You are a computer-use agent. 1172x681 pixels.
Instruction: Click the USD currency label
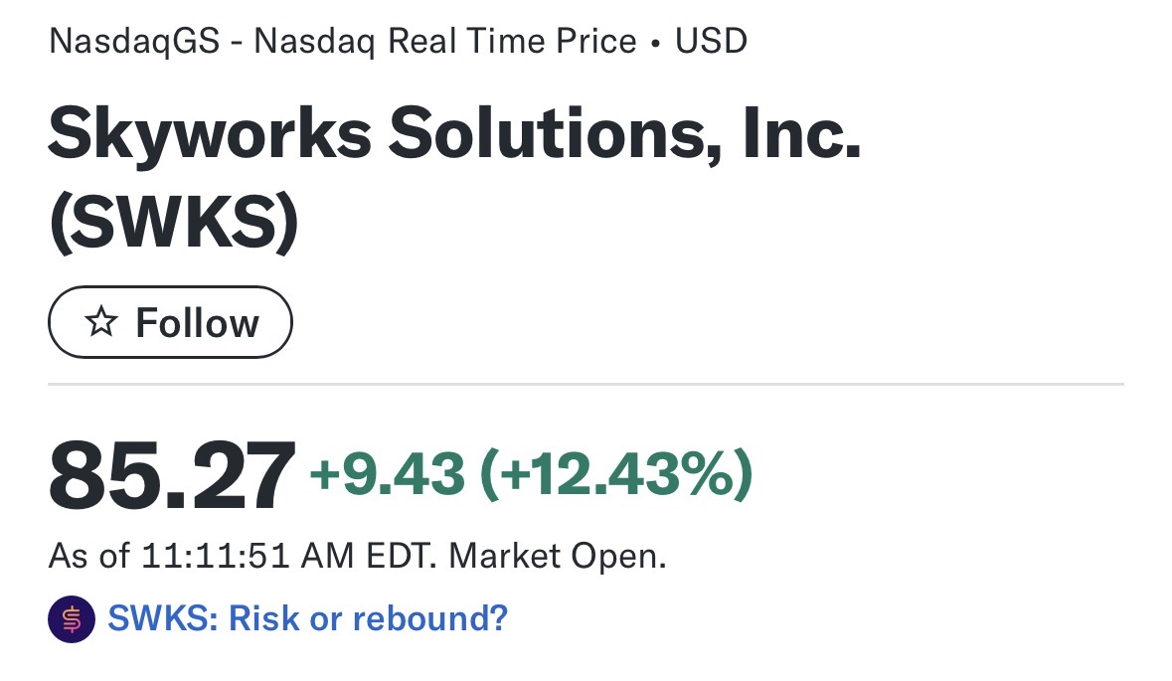coord(711,42)
